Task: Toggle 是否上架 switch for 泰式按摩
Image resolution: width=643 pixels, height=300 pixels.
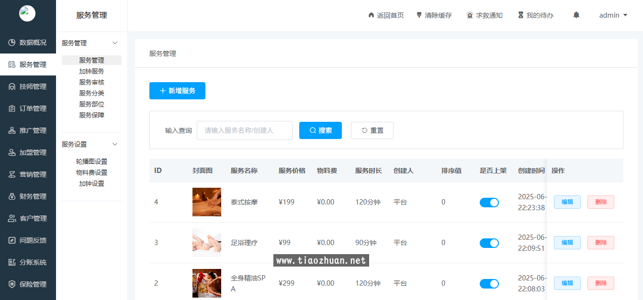Action: 489,203
